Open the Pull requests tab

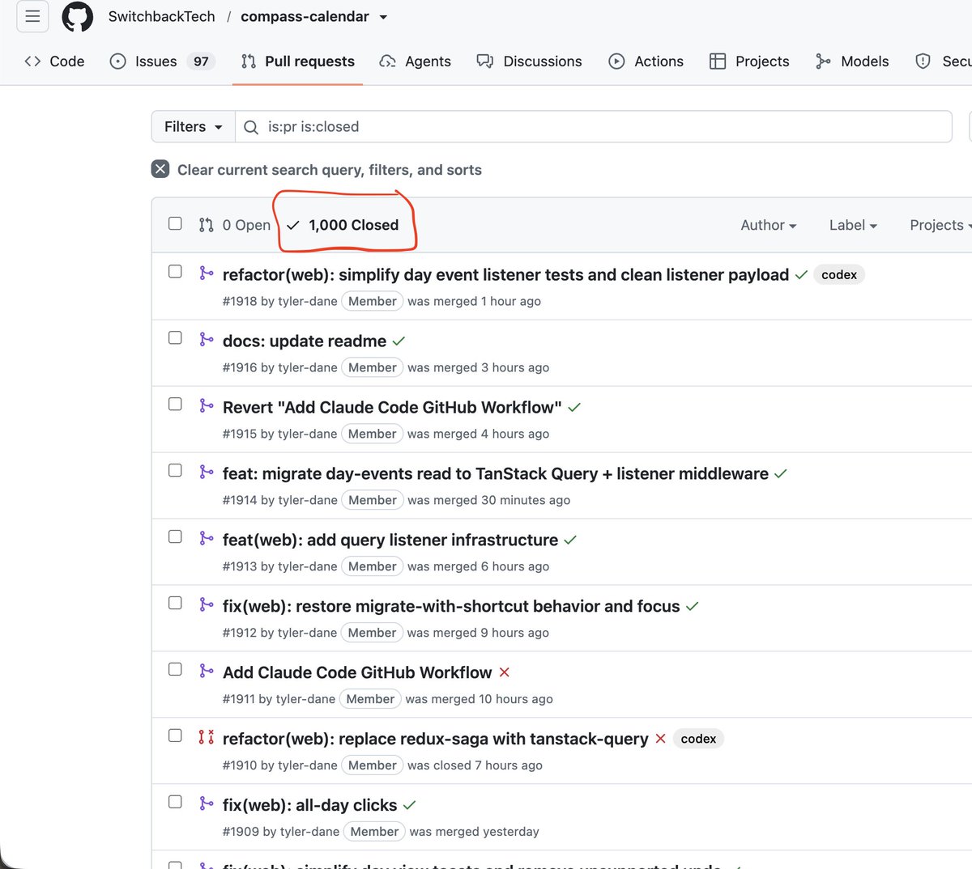(298, 61)
